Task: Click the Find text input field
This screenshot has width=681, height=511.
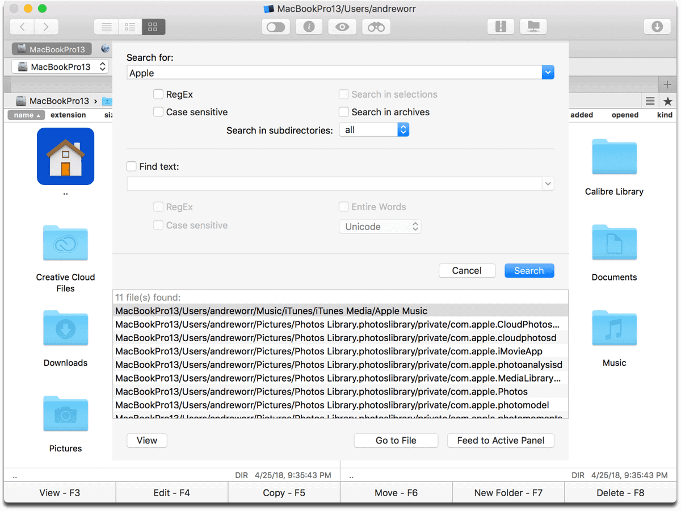Action: click(334, 183)
